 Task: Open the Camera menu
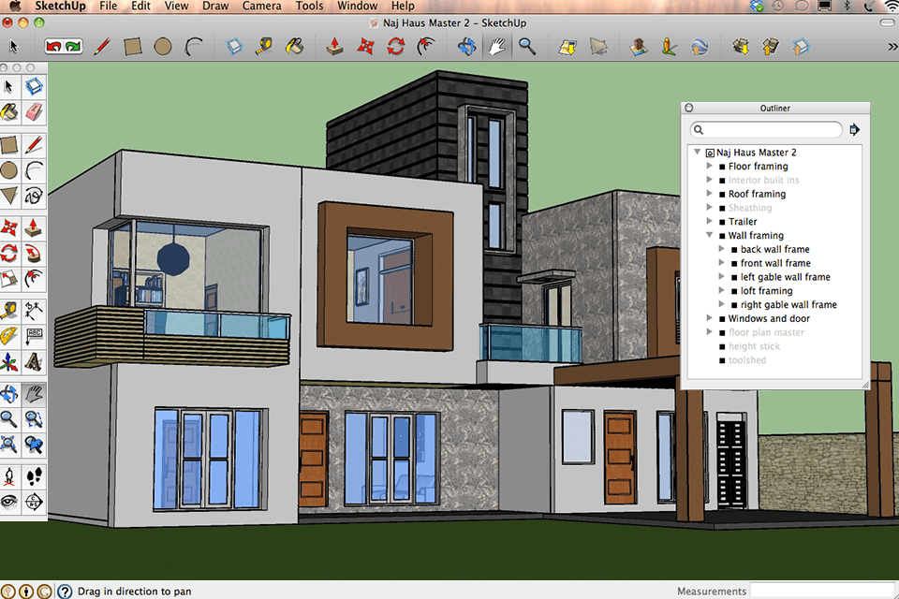pyautogui.click(x=261, y=6)
